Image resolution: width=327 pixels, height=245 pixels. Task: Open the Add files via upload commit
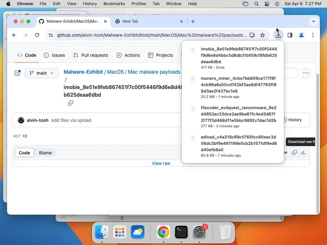click(71, 120)
